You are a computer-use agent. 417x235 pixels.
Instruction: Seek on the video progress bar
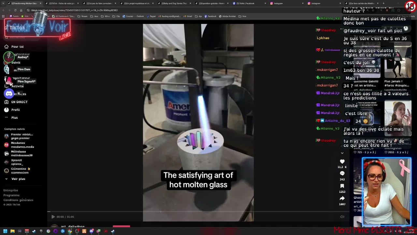click(x=198, y=212)
